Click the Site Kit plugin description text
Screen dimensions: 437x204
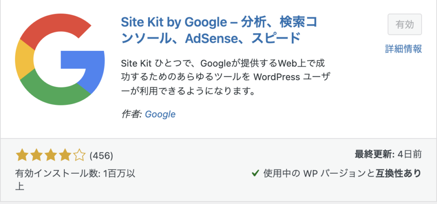[226, 77]
